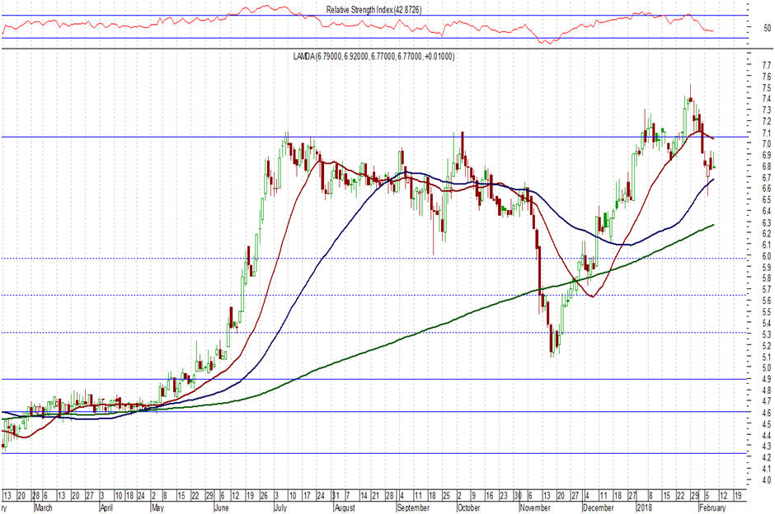Pick the July month label
775x514 pixels.
point(280,507)
